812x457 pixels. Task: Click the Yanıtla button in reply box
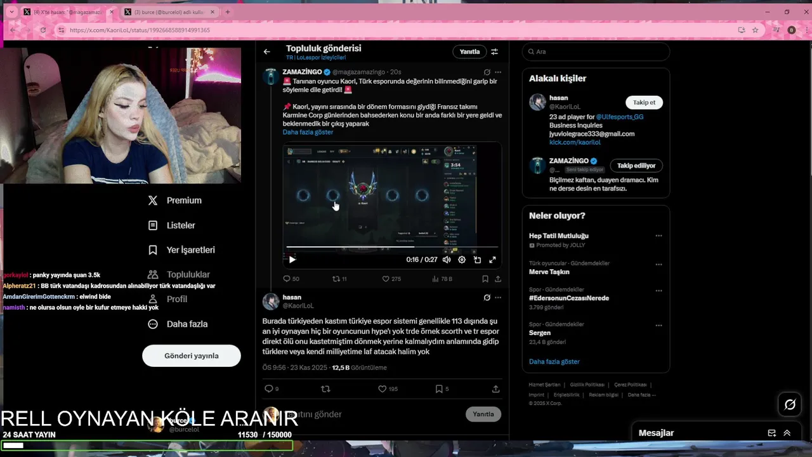click(x=483, y=414)
